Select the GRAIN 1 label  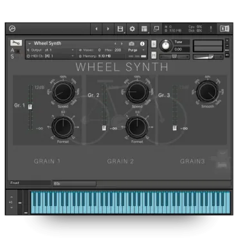[x=47, y=161]
